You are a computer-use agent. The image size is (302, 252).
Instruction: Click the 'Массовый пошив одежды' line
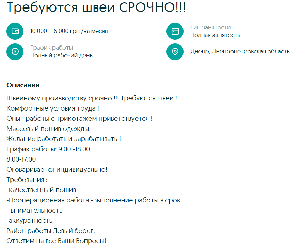48,129
